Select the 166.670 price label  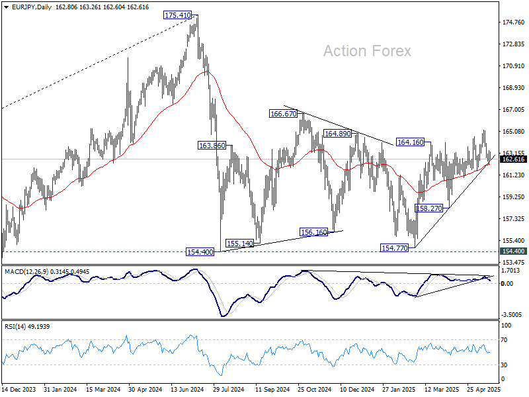284,114
